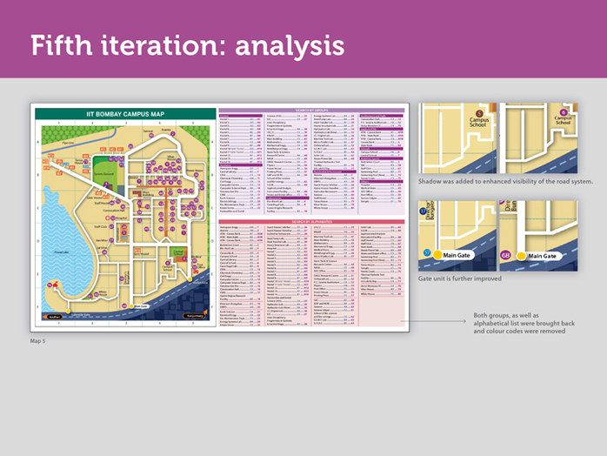Click the blue marker 57 in the gate detail
Image resolution: width=607 pixels, height=456 pixels.
click(427, 252)
